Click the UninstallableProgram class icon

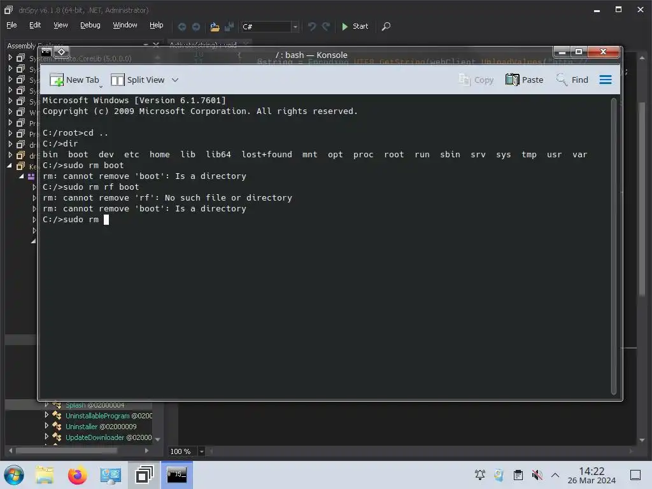pyautogui.click(x=57, y=415)
